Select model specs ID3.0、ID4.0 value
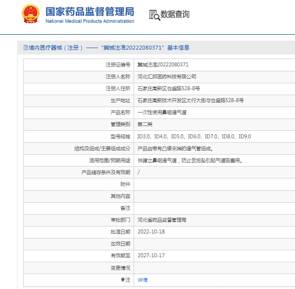This screenshot has width=295, height=289. pyautogui.click(x=194, y=136)
